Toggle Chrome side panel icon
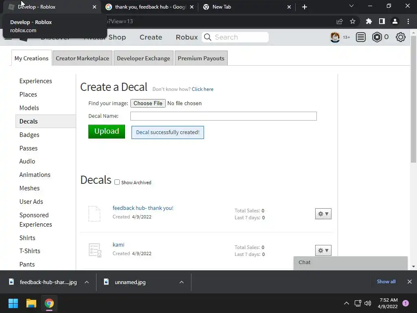 (382, 21)
